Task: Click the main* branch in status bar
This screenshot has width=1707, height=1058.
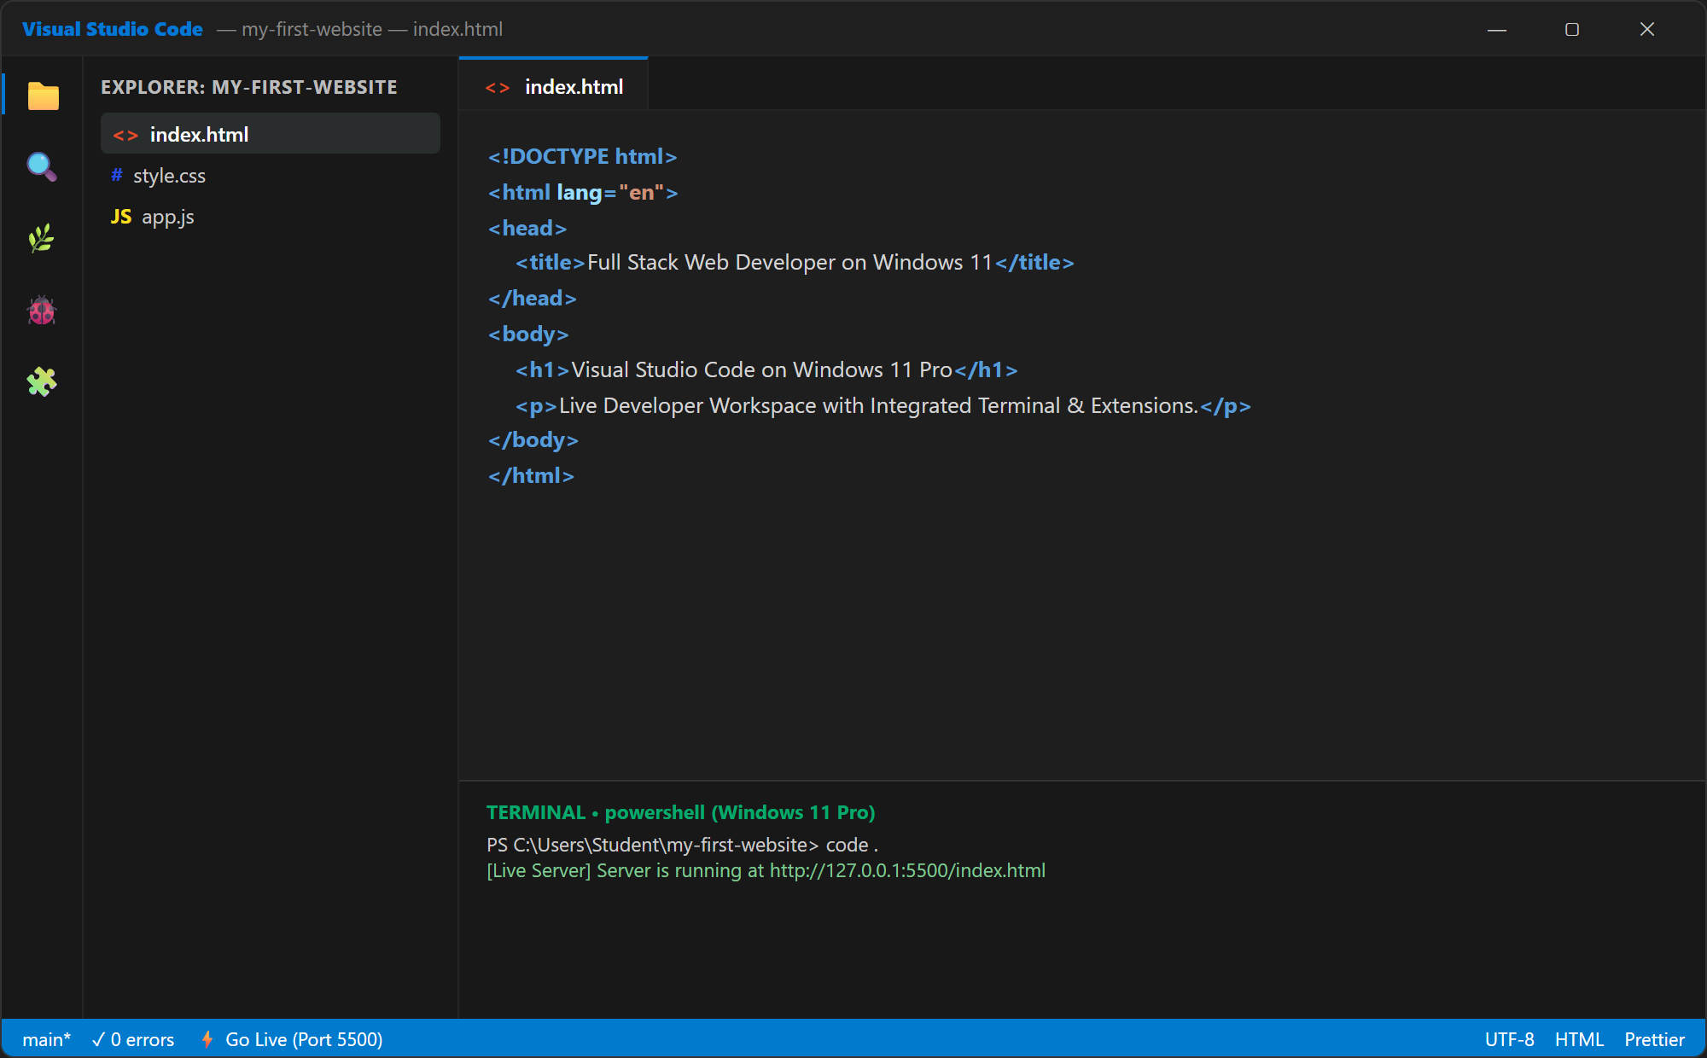Action: pos(47,1039)
